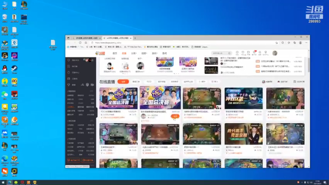Open the QQ penguin desktop shortcut
This screenshot has width=329, height=185.
[5, 69]
